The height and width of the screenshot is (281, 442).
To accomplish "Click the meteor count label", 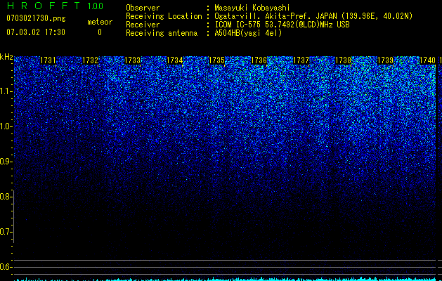I will [x=100, y=22].
